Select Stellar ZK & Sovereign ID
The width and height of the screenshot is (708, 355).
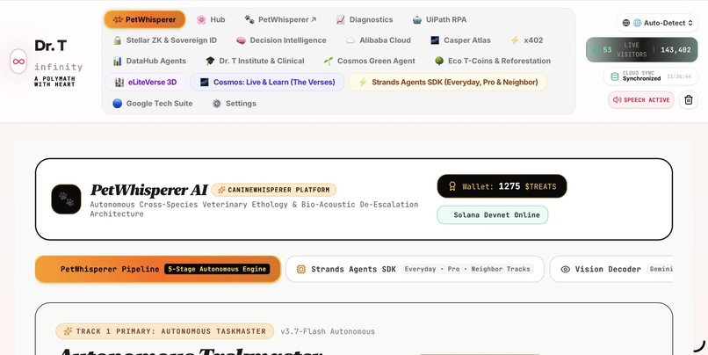tap(165, 40)
